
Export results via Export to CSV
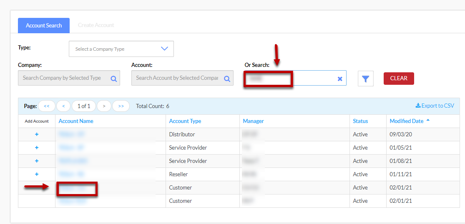coord(435,106)
